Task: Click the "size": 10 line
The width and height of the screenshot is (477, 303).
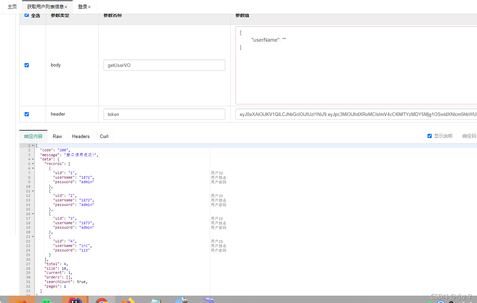Action: (x=56, y=268)
